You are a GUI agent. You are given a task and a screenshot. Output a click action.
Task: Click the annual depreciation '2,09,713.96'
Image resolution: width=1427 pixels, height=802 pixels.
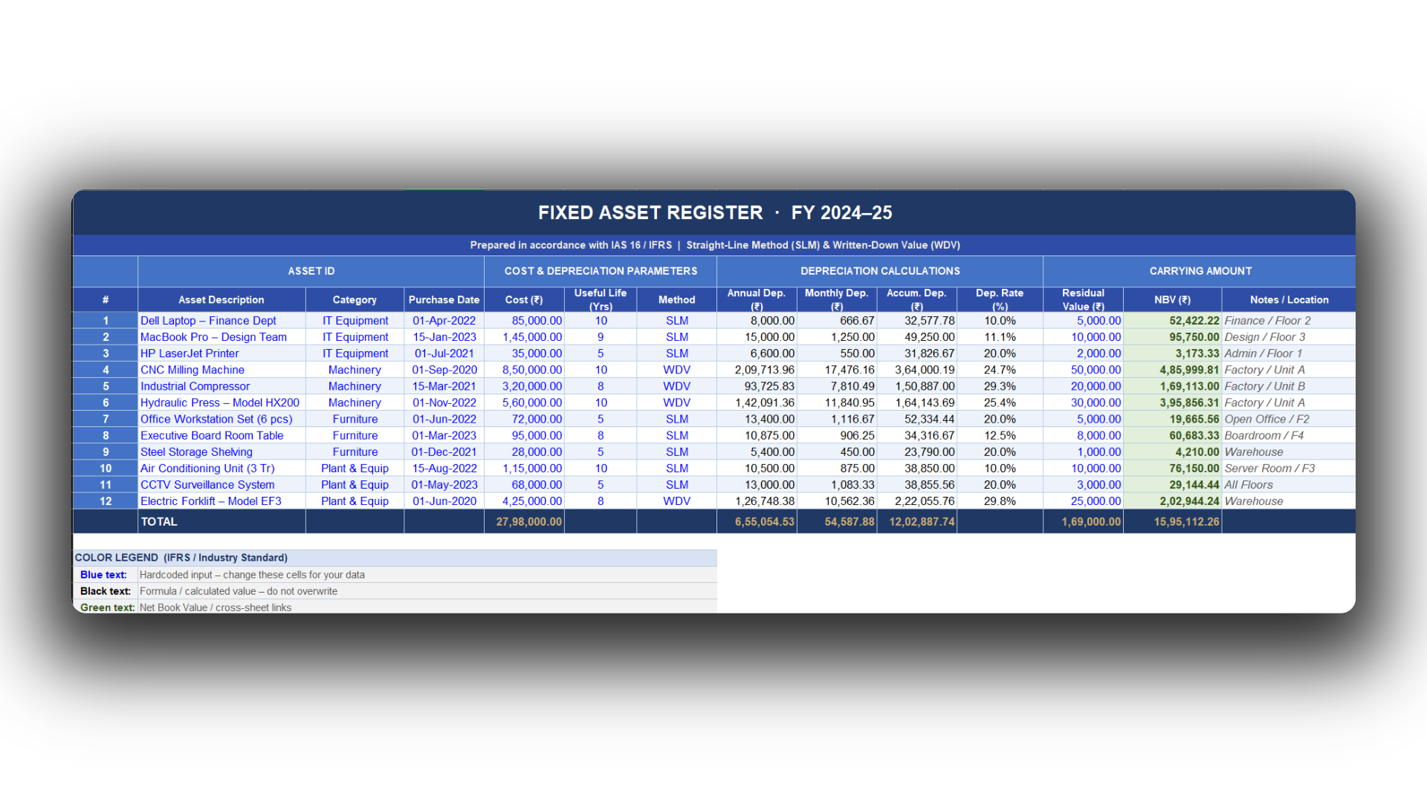pyautogui.click(x=757, y=370)
